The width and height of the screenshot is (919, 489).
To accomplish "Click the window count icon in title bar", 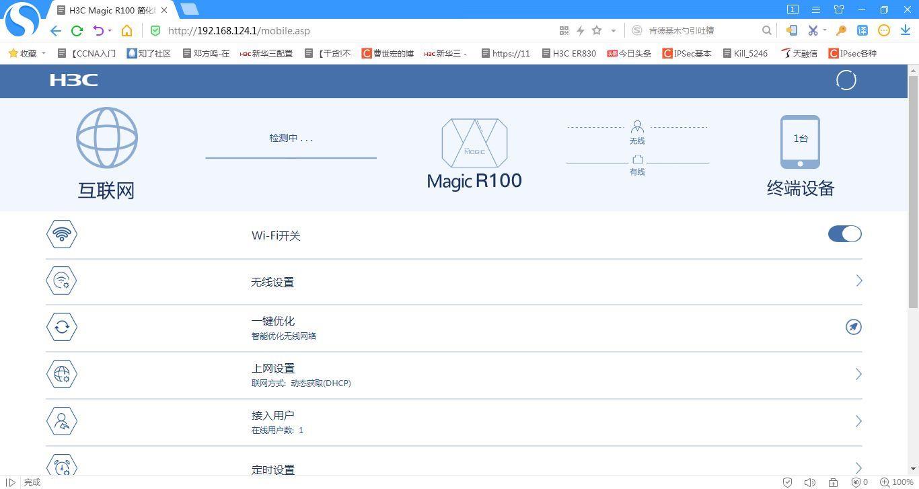I will tap(793, 9).
